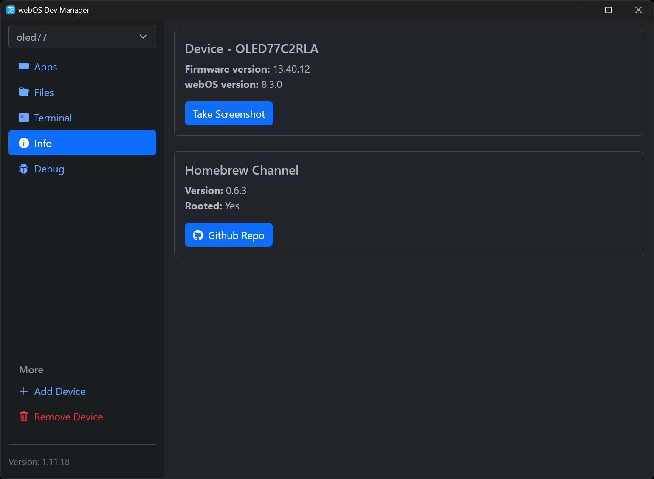This screenshot has width=654, height=479.
Task: Select the Remove Device text
Action: pyautogui.click(x=69, y=417)
